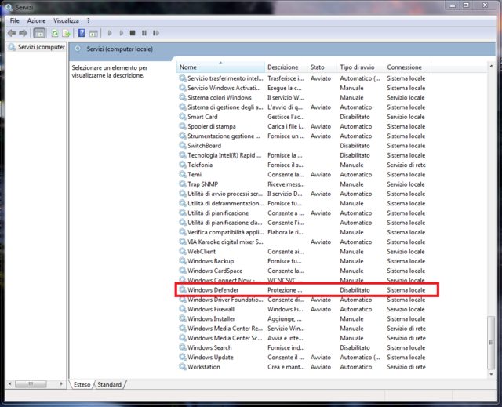
Task: Switch to the Standard tab
Action: coord(110,384)
